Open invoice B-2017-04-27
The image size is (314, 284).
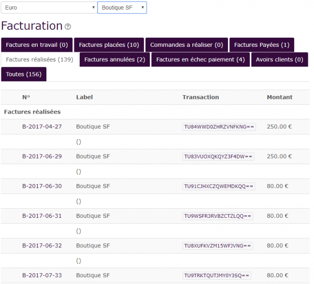click(42, 127)
